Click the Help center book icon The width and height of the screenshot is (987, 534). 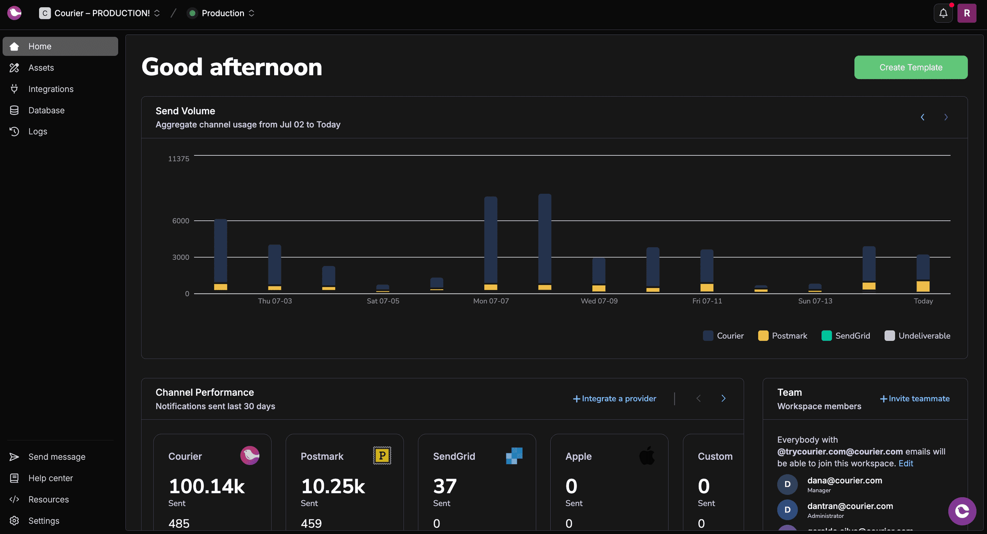tap(14, 478)
